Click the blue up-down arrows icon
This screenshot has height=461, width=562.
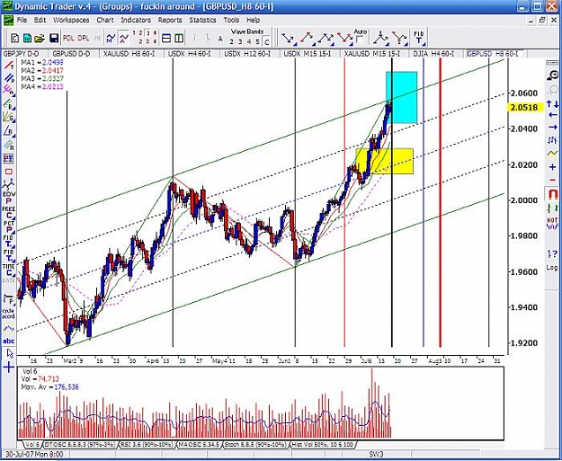552,104
